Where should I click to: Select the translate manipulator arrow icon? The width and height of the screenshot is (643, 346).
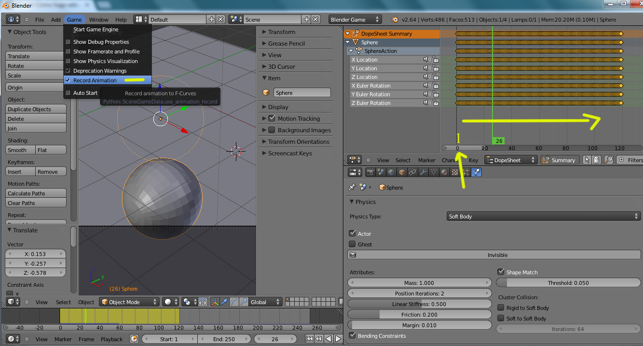tap(224, 302)
